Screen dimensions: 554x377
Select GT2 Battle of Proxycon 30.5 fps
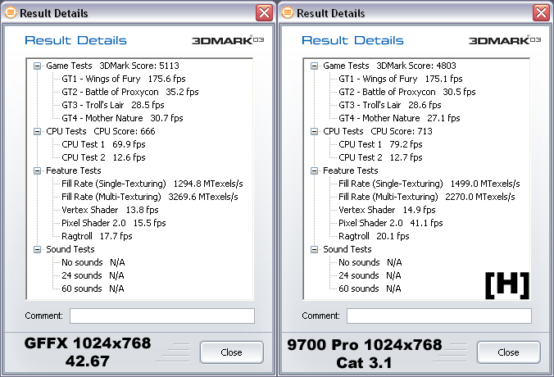pyautogui.click(x=407, y=92)
